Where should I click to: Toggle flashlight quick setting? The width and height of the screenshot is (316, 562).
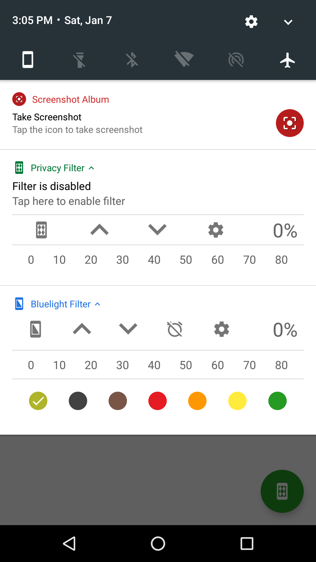(80, 60)
